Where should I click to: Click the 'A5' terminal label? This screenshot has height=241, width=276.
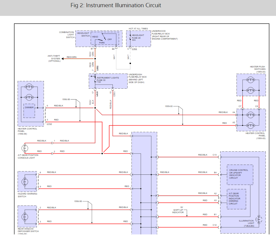point(234,123)
